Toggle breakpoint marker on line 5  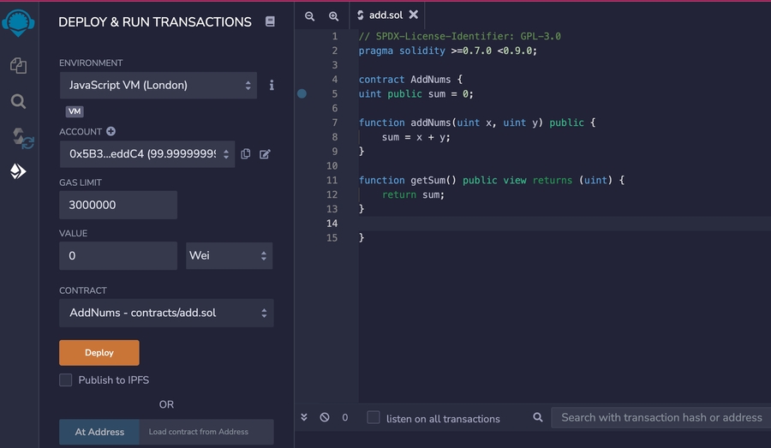[302, 94]
